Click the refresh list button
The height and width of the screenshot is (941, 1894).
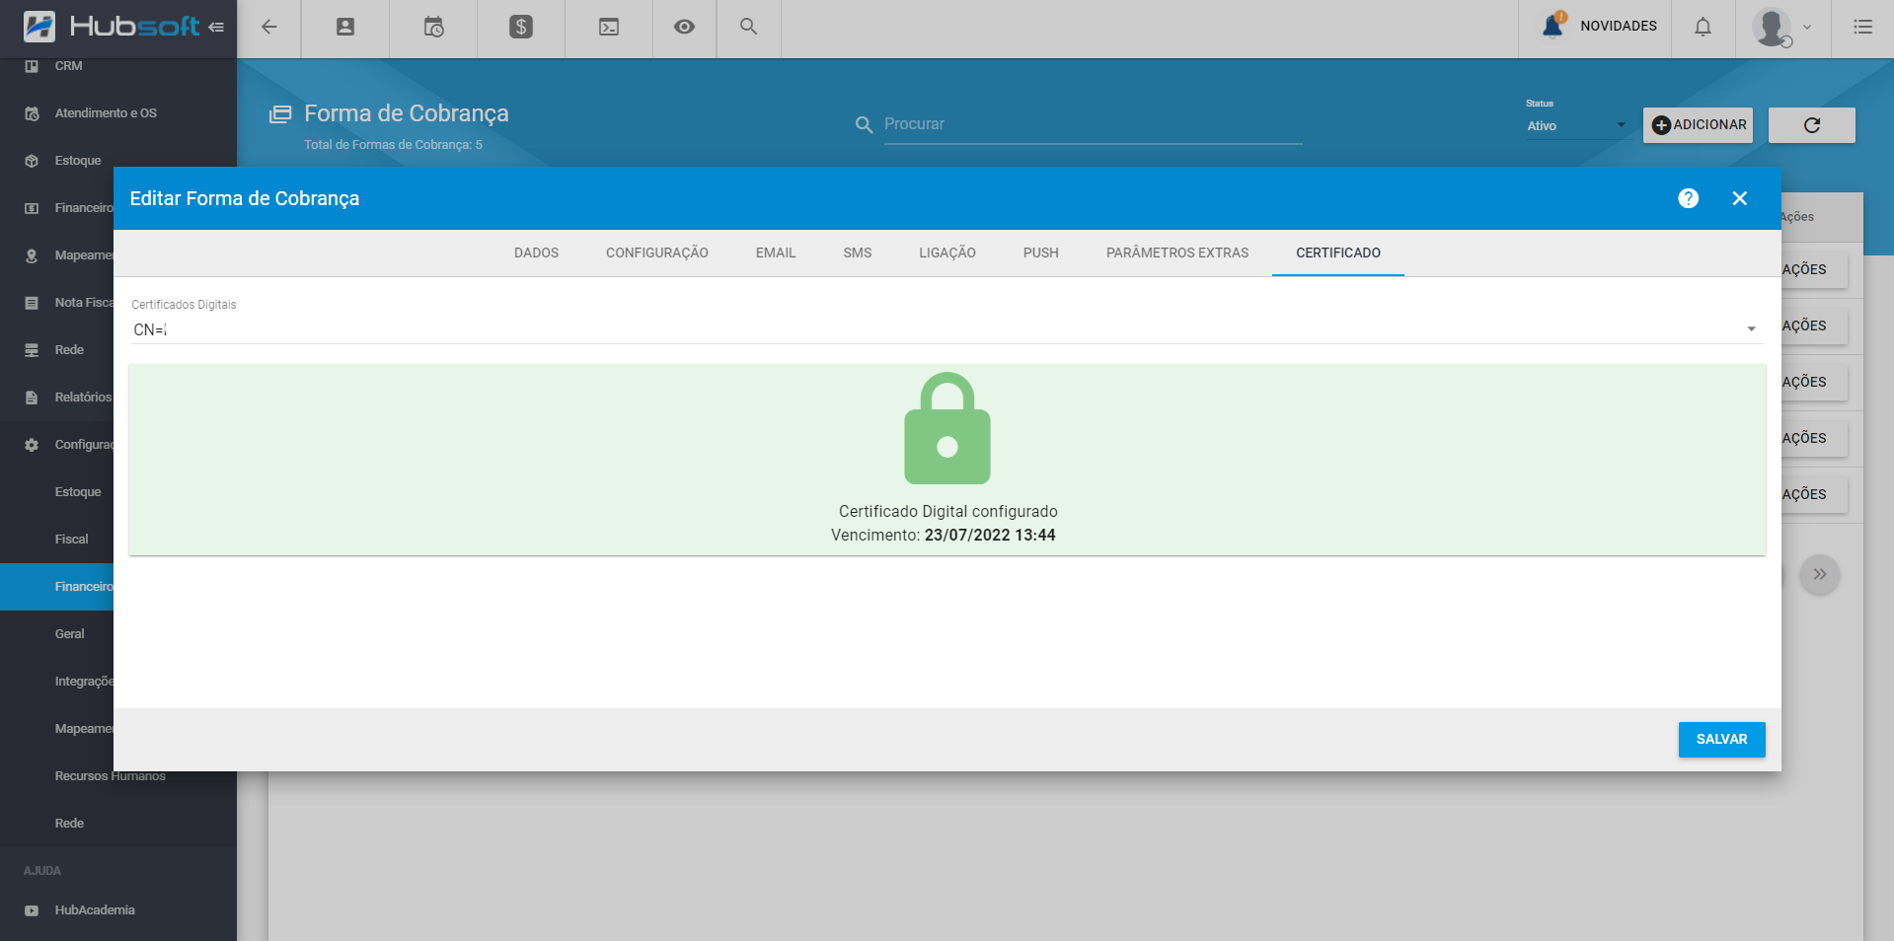point(1811,125)
